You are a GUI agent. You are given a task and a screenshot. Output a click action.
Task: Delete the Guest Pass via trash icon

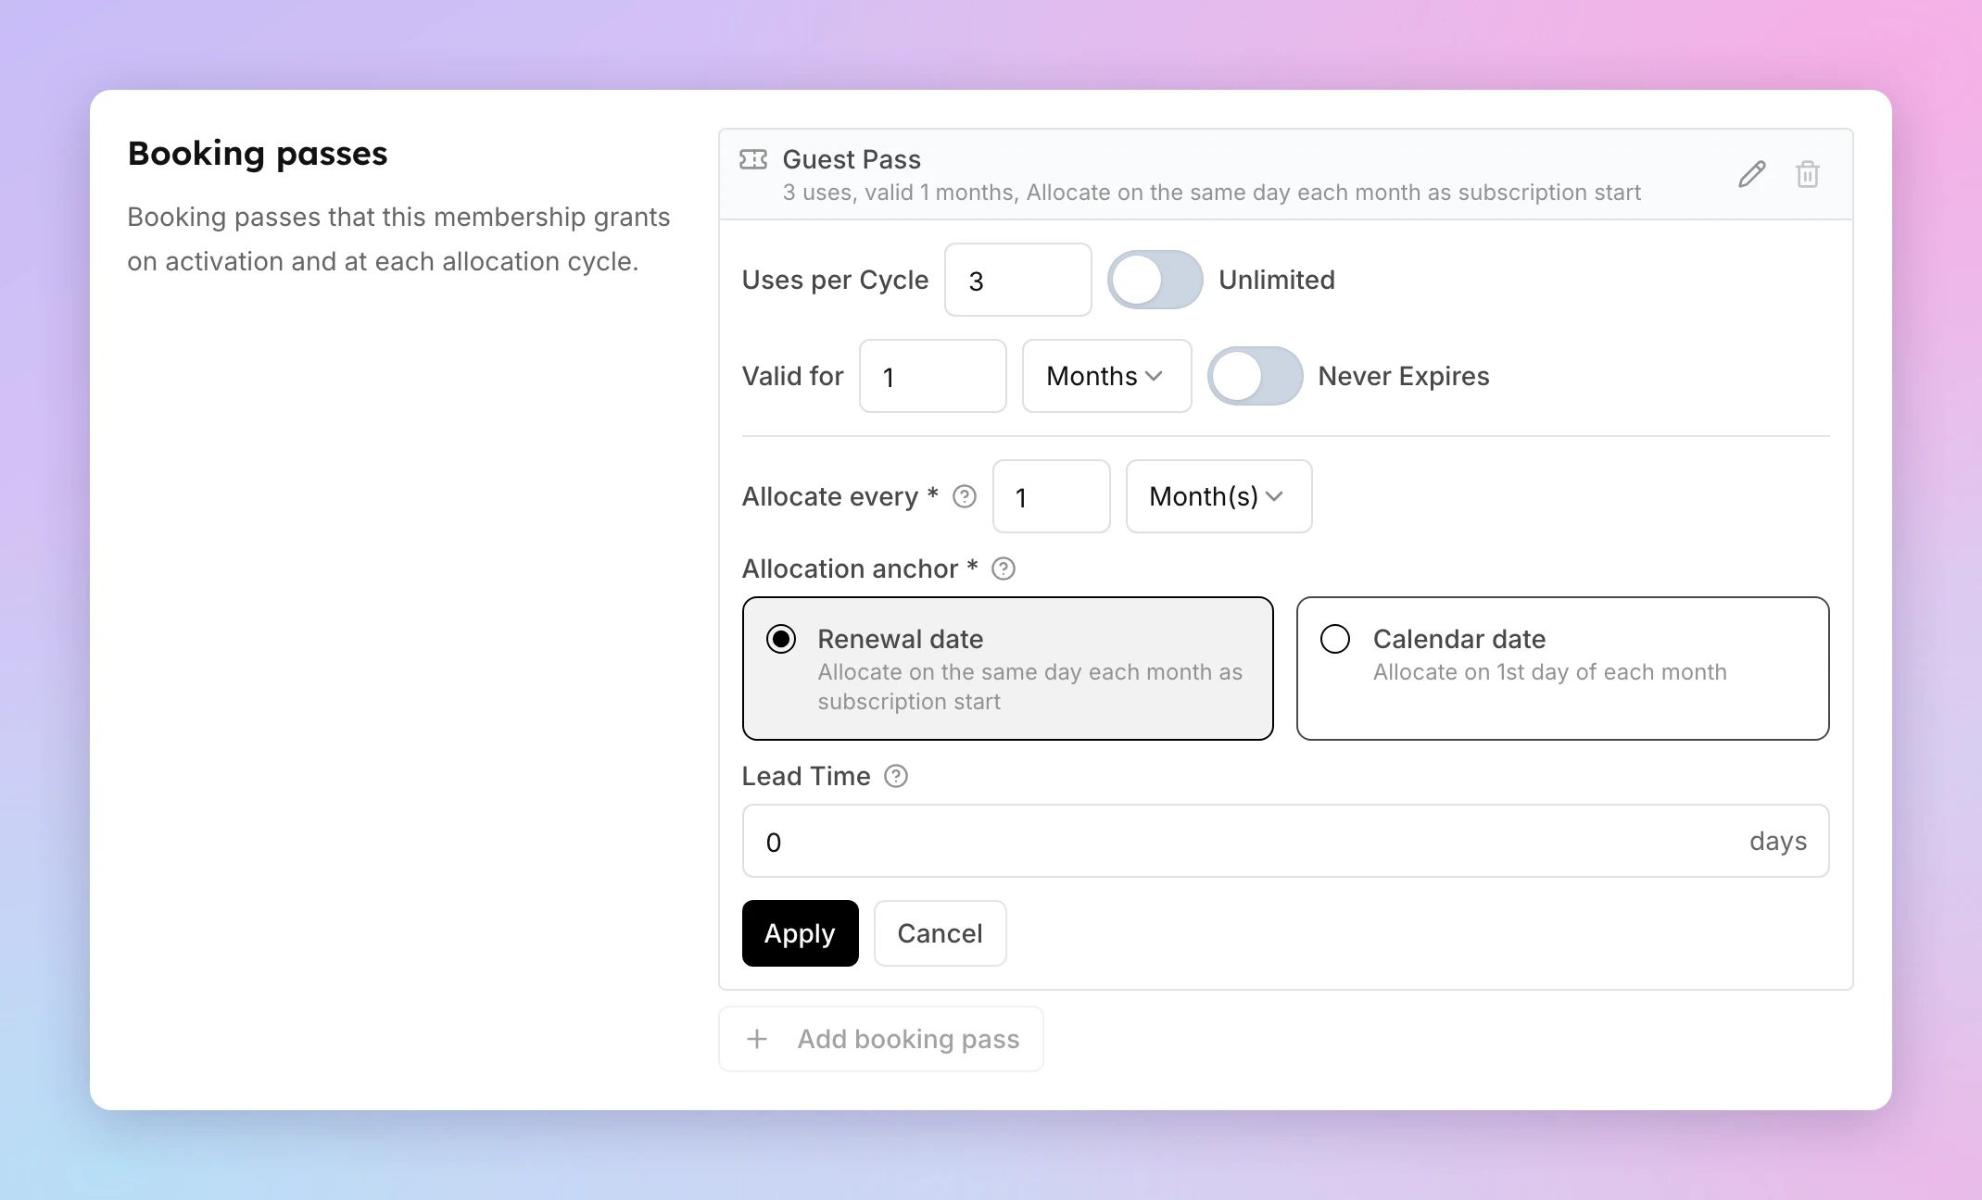1807,174
